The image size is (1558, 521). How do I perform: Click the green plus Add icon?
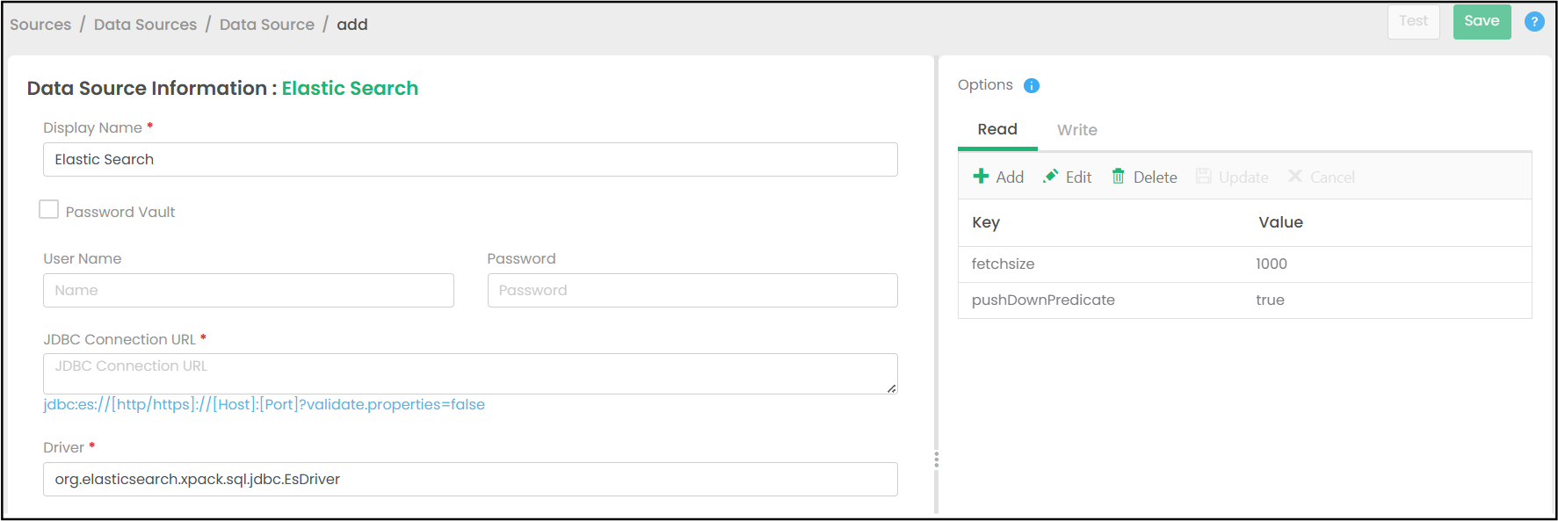[981, 177]
